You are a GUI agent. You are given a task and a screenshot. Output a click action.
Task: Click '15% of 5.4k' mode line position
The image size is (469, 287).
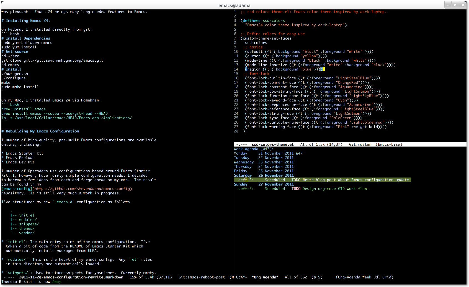pos(142,277)
